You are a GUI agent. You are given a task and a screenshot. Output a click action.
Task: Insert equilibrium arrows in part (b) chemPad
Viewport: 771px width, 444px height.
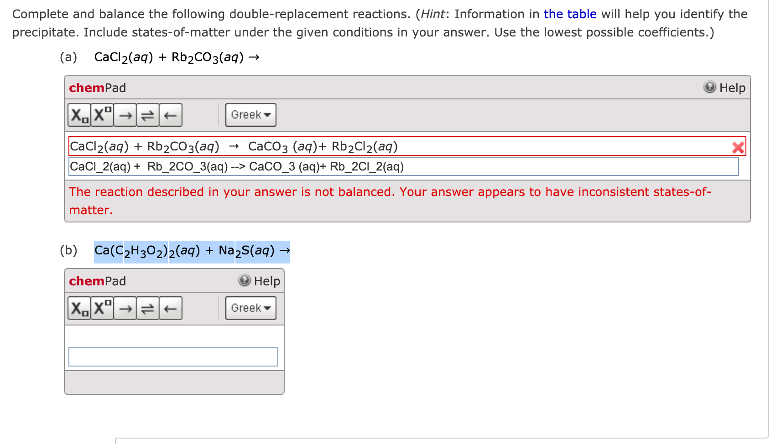point(147,308)
